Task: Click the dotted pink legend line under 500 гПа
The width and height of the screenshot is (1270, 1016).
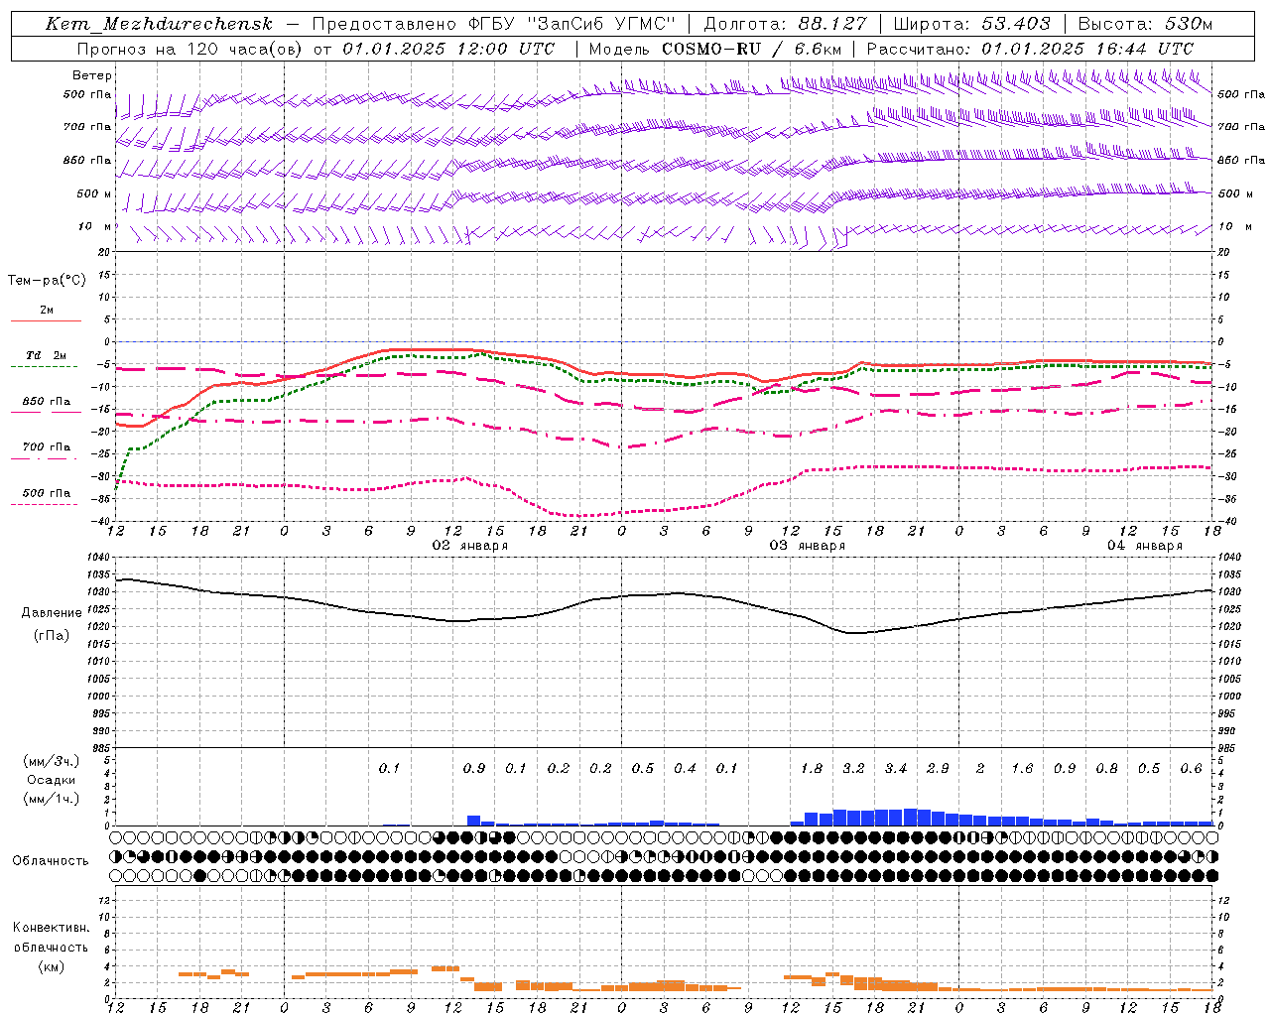Action: point(44,504)
